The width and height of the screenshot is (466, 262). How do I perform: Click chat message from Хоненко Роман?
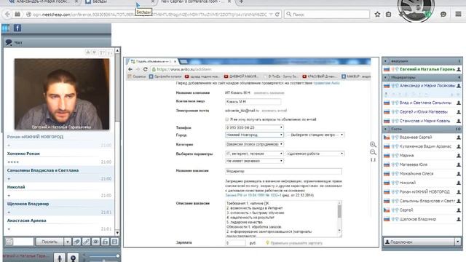(59, 158)
